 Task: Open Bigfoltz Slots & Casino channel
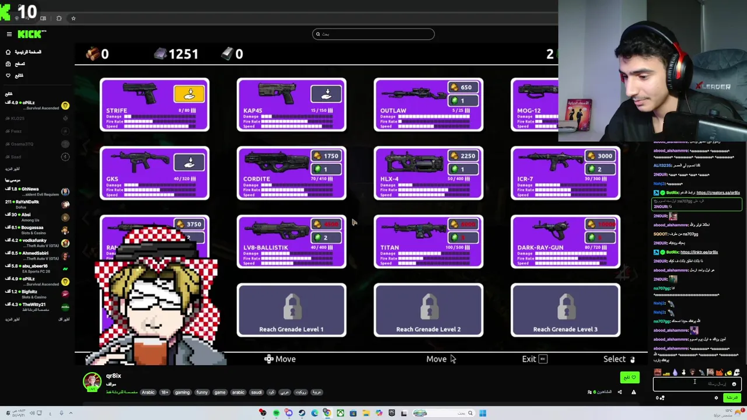click(x=36, y=294)
